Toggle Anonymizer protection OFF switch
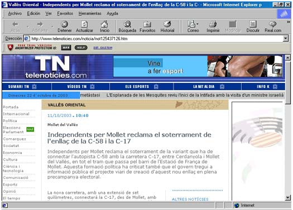Viewport: 293px width, 210px height. click(66, 47)
